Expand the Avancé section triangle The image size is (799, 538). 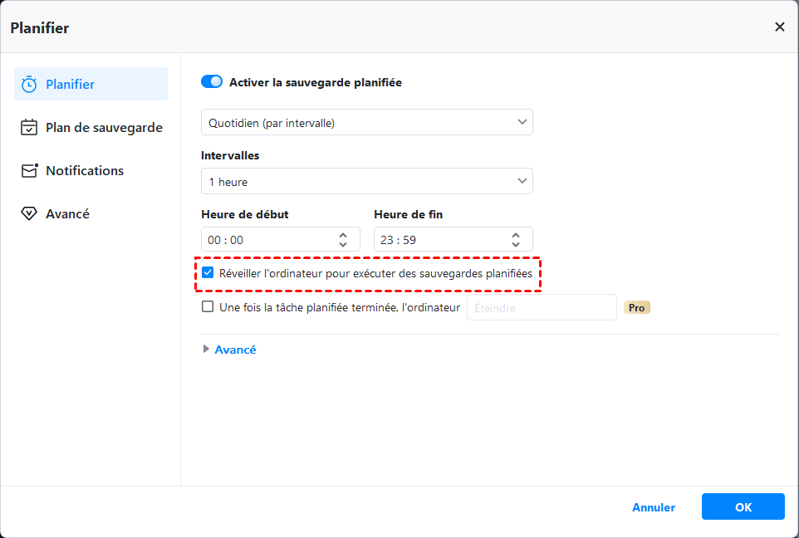pos(206,350)
